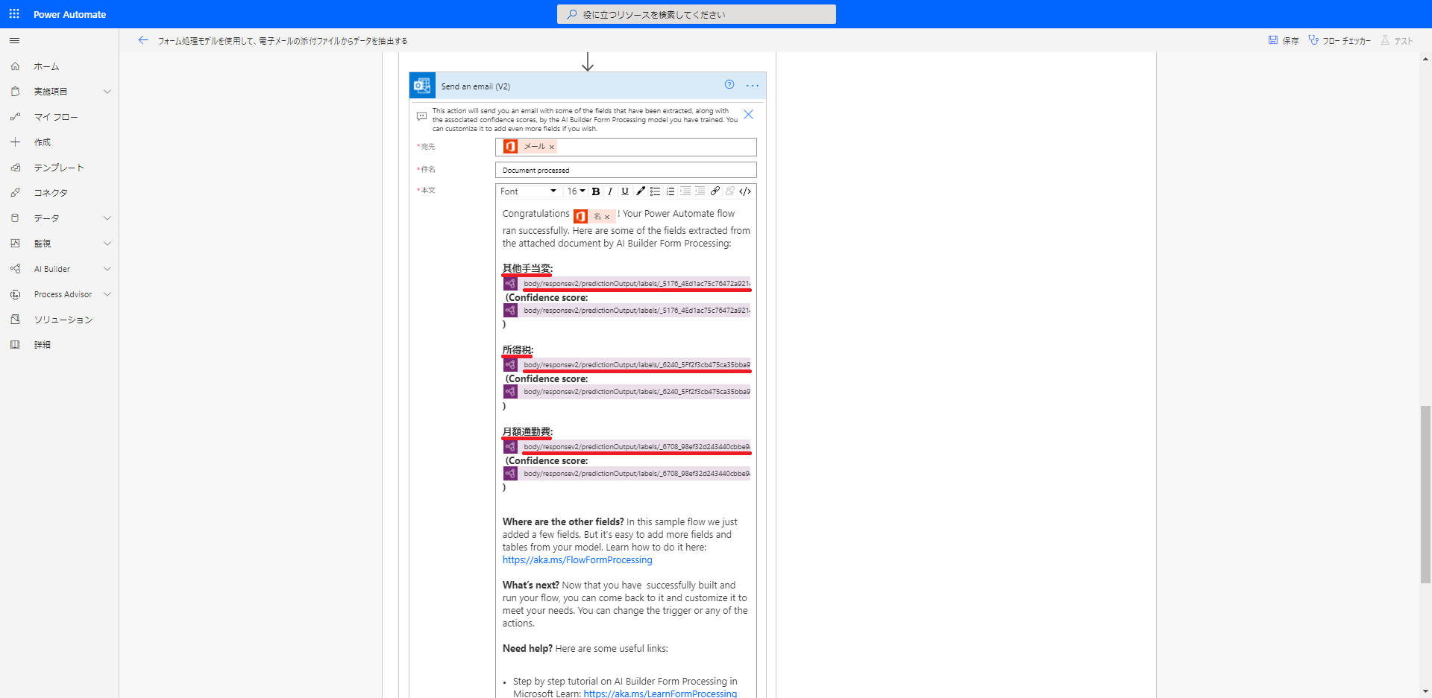Screen dimensions: 1432x698
Task: Open the aka.ms/LearnFormProcessing link
Action: pyautogui.click(x=660, y=694)
